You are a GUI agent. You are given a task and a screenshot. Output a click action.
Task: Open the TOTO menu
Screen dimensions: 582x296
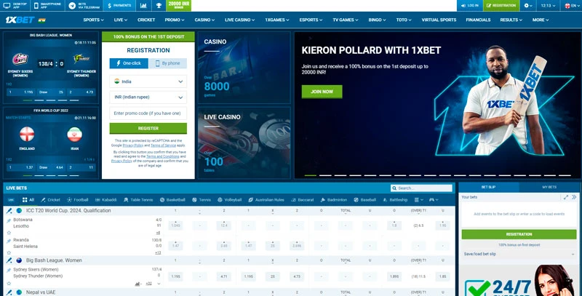pyautogui.click(x=404, y=20)
